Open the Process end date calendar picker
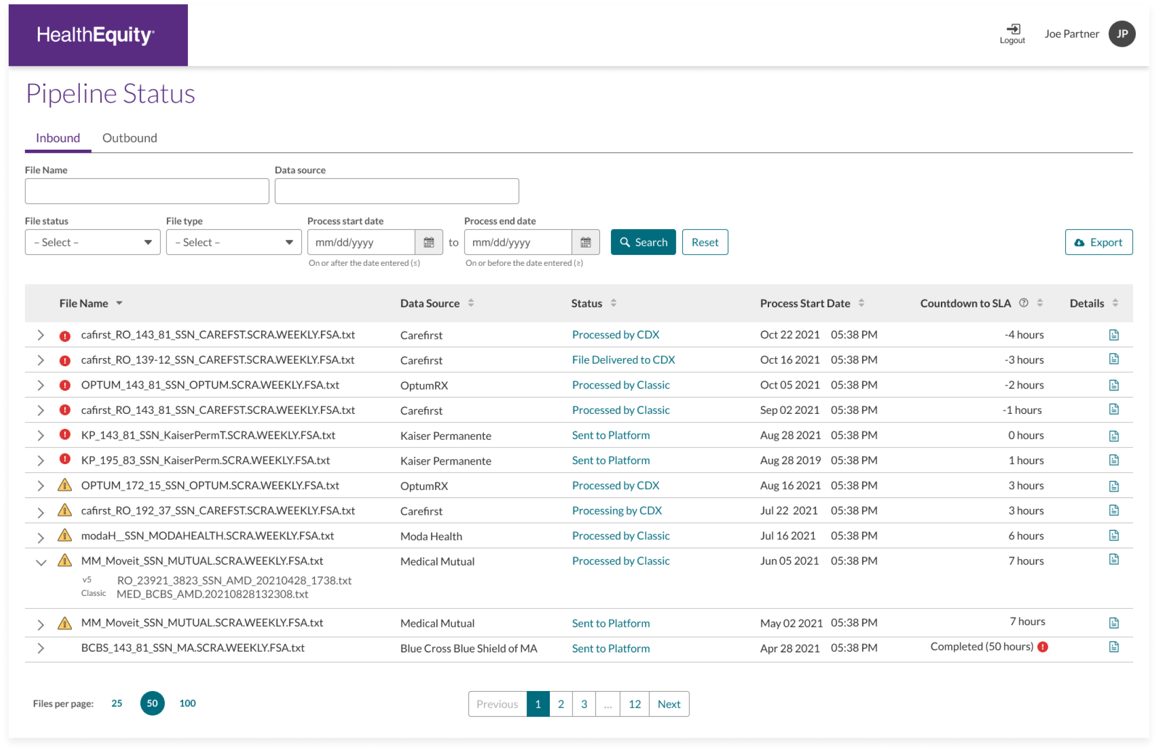Image resolution: width=1158 pixels, height=751 pixels. [585, 243]
